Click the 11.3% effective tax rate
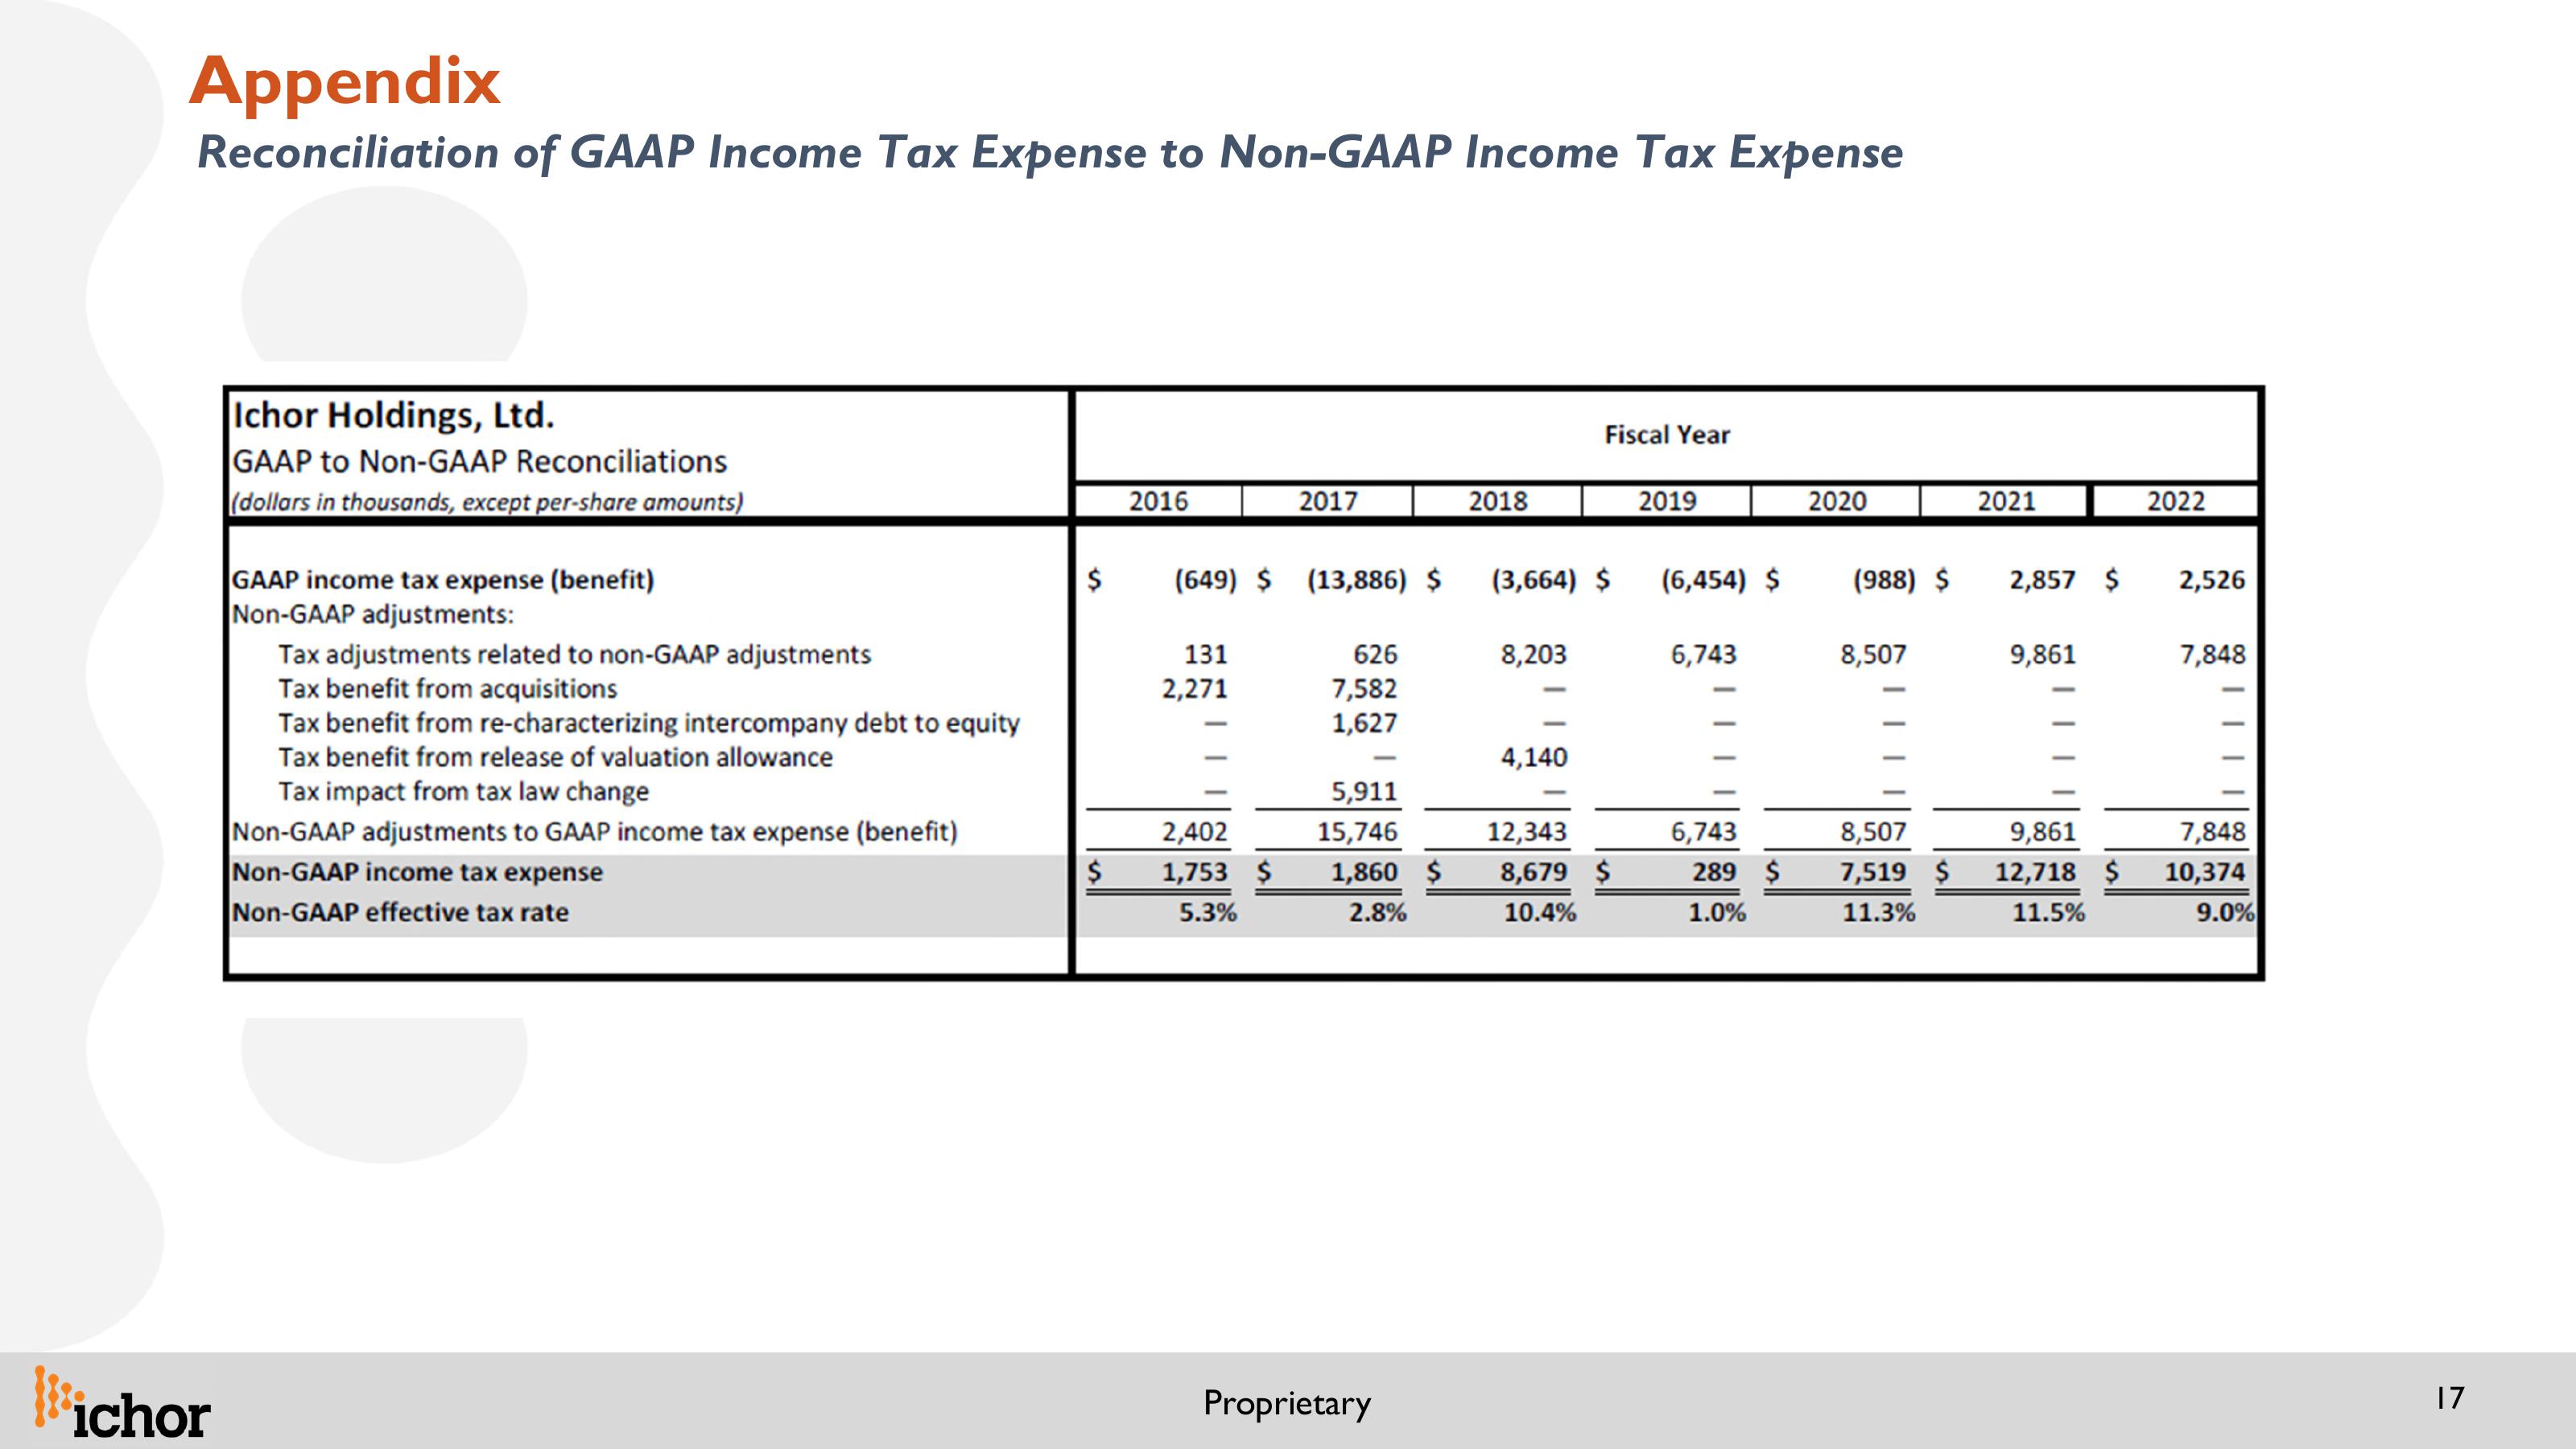Image resolution: width=2576 pixels, height=1449 pixels. [x=1879, y=913]
